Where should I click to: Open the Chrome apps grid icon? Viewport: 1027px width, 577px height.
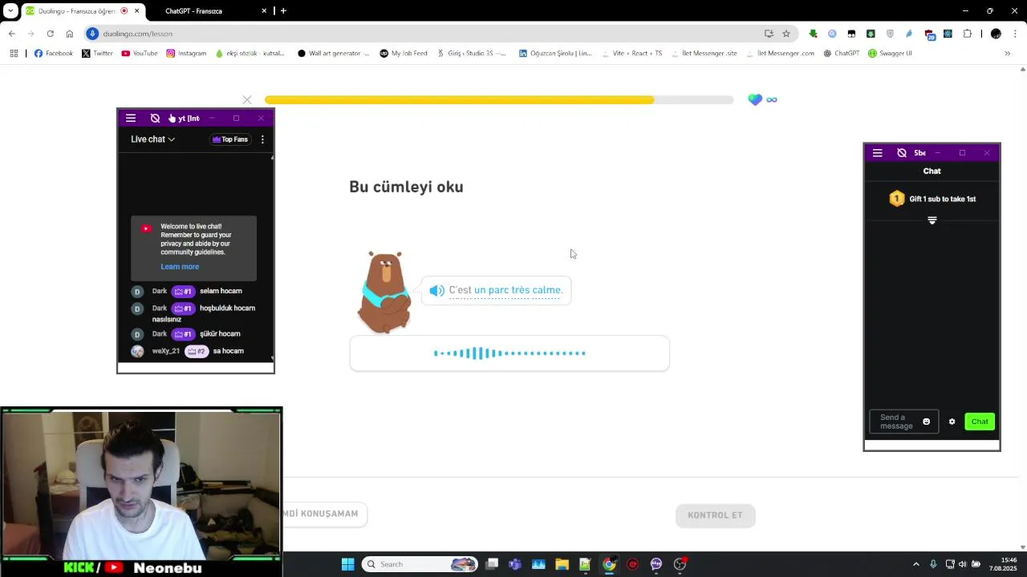[x=14, y=54]
